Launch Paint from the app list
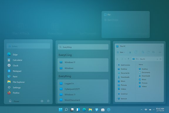The height and width of the screenshot is (113, 169). (x=12, y=77)
